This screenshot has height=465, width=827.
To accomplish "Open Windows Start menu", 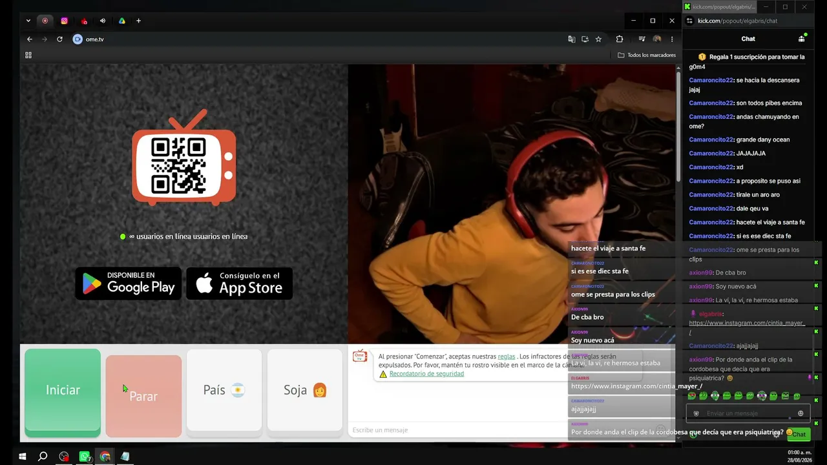I will tap(23, 457).
